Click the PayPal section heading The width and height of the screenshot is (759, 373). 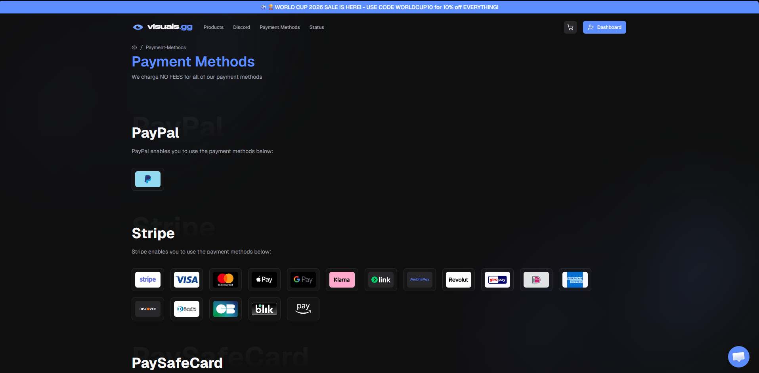(155, 133)
